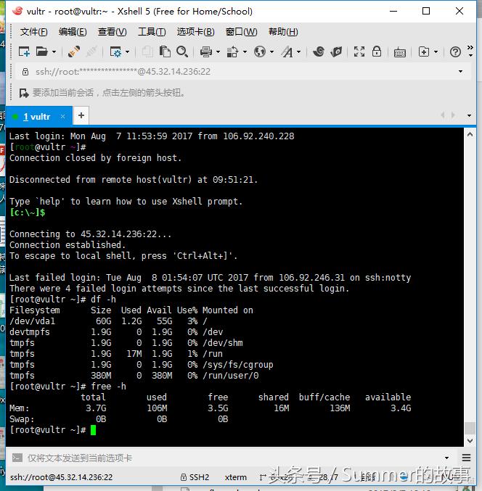Expand the Properties dropdown arrow
Screen dimensions: 482x491
127,51
